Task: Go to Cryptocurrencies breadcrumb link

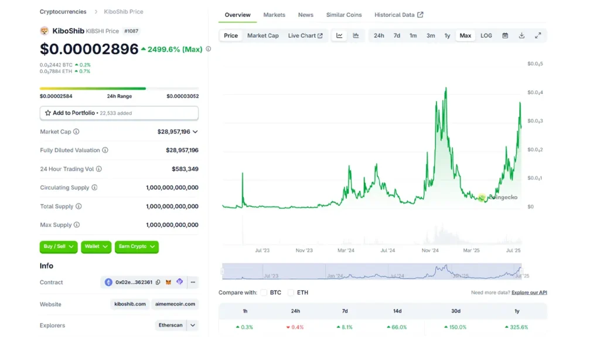Action: coord(63,12)
